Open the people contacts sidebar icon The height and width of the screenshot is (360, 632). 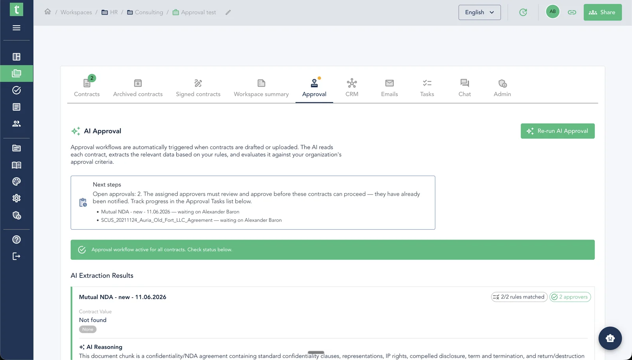pos(16,124)
